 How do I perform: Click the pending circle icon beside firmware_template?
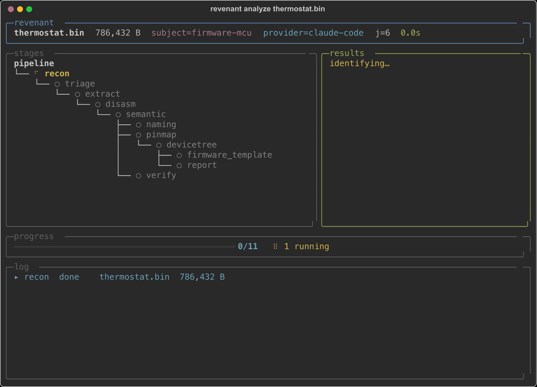tap(179, 156)
